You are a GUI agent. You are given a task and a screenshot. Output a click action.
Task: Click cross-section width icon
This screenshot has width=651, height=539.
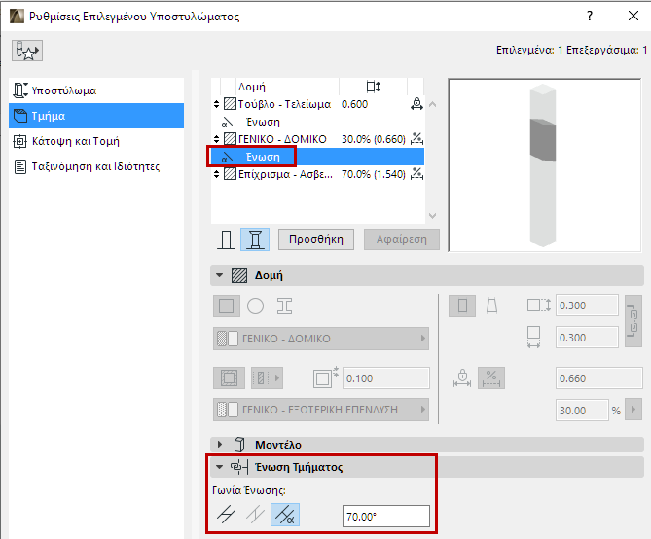pyautogui.click(x=533, y=338)
